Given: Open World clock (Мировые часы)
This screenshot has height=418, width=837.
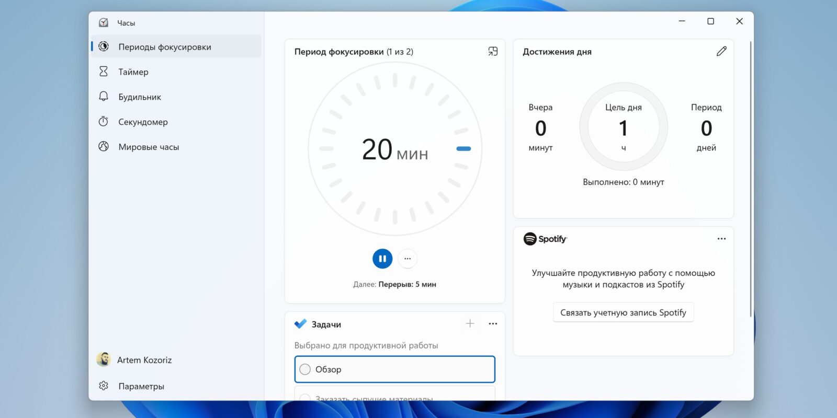Looking at the screenshot, I should [x=149, y=147].
